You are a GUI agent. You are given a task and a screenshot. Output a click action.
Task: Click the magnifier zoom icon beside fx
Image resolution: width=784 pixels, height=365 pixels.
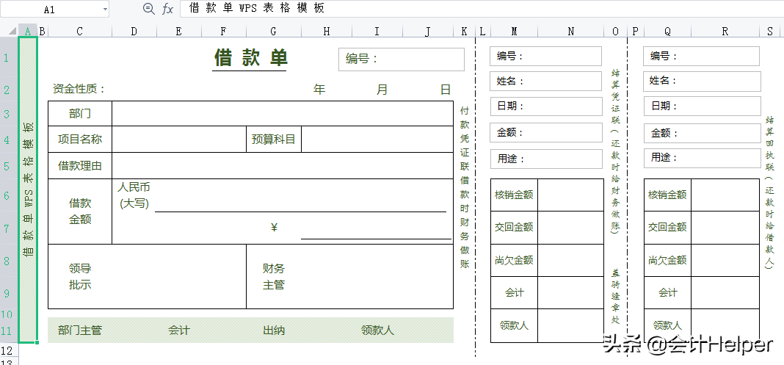(148, 9)
